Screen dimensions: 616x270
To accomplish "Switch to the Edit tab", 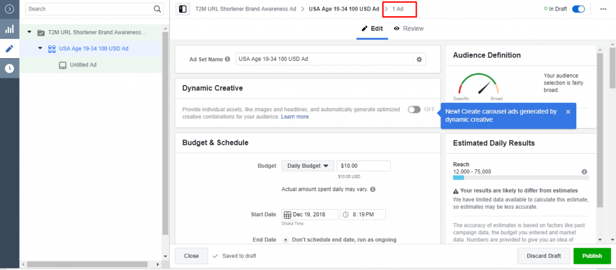I will pyautogui.click(x=372, y=29).
